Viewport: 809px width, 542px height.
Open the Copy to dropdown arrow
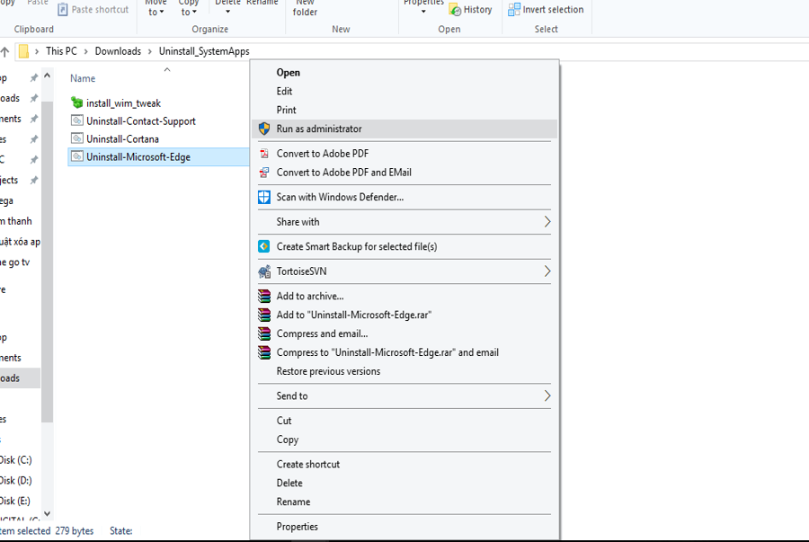coord(194,12)
